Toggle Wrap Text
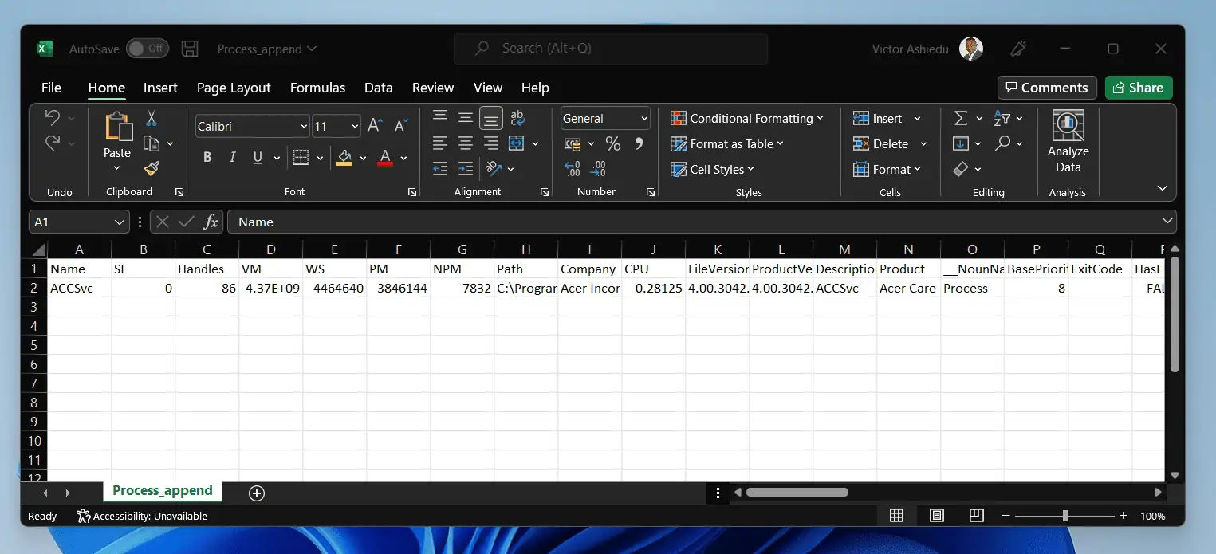Viewport: 1216px width, 554px height. [x=517, y=118]
